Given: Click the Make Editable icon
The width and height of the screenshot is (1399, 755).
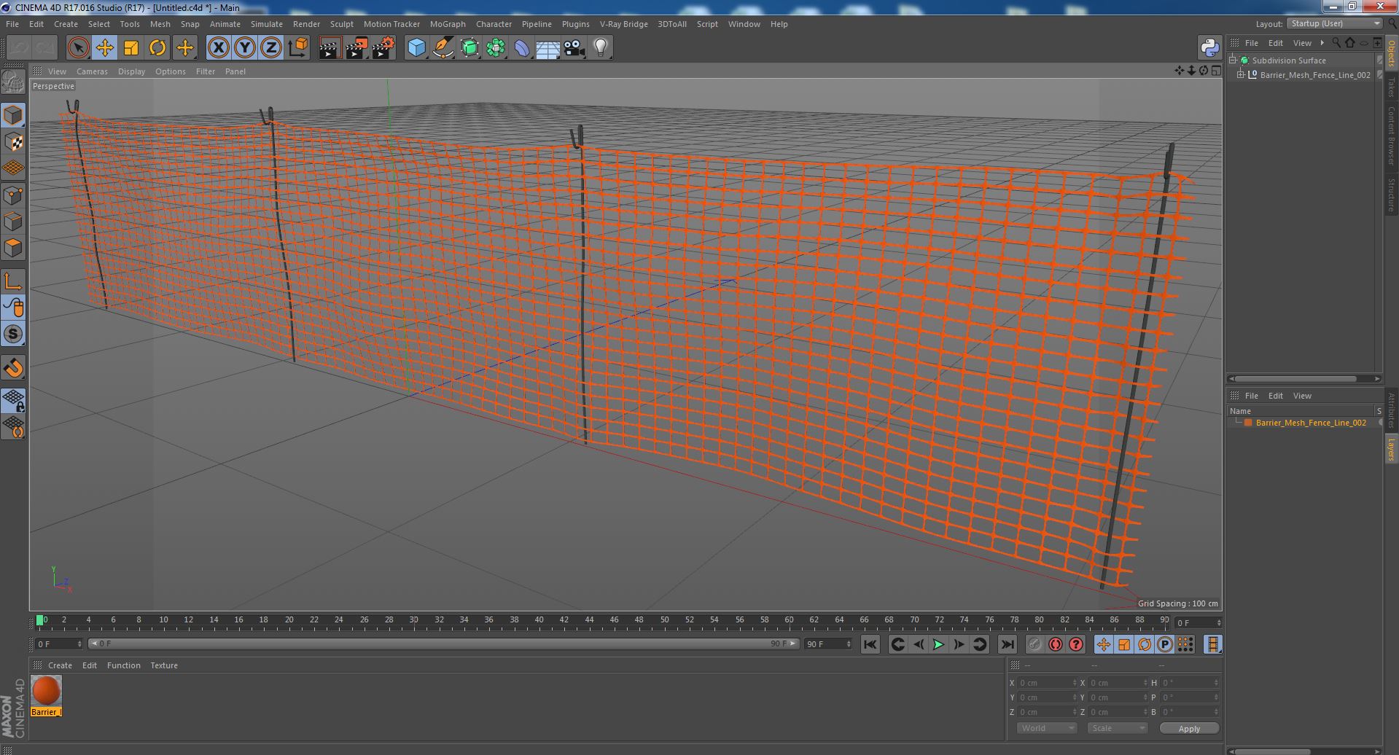Looking at the screenshot, I should (13, 82).
